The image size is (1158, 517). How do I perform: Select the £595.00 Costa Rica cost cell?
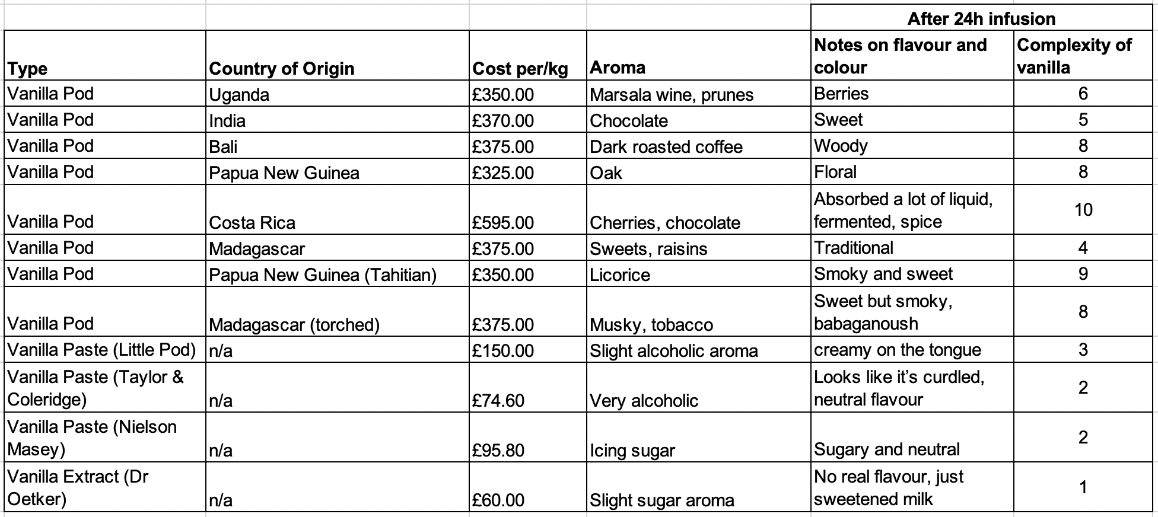pyautogui.click(x=527, y=209)
